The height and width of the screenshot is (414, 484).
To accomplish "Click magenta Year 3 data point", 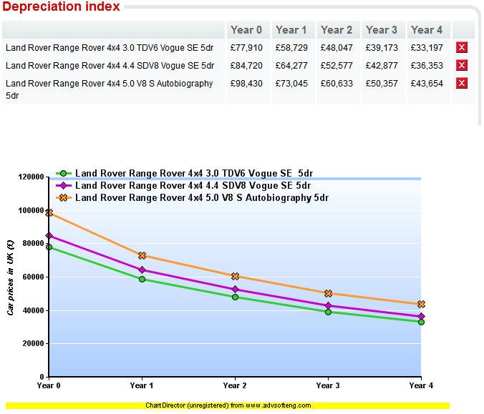I will click(328, 306).
